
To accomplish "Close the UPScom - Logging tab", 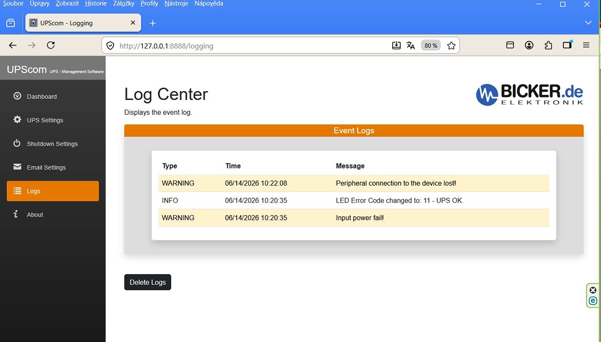I will point(133,23).
